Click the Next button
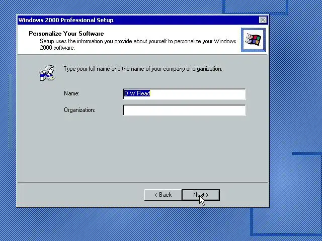The height and width of the screenshot is (241, 322). pos(201,195)
